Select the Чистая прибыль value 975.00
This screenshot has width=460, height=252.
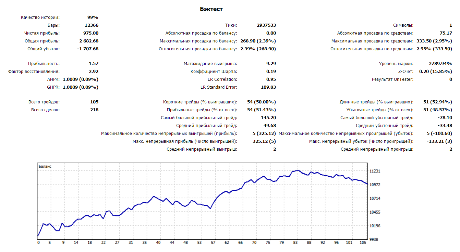click(x=91, y=33)
